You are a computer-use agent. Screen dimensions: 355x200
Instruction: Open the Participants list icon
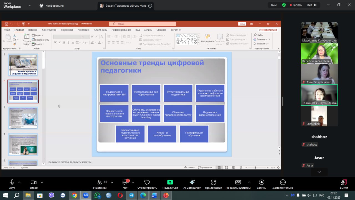pos(99,182)
